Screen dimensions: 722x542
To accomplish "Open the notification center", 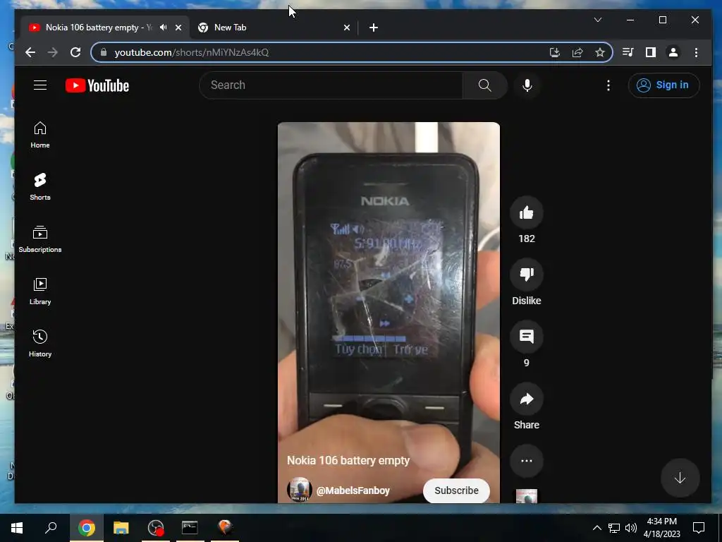I will click(699, 528).
